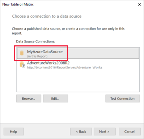The height and width of the screenshot is (139, 144).
Task: Edit the selected data source connection
Action: [x=55, y=99]
